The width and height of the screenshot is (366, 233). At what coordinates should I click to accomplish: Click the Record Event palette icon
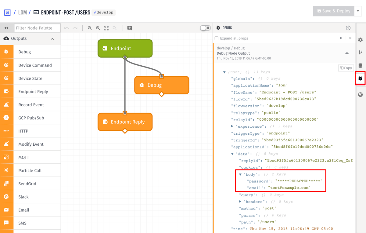click(6, 104)
